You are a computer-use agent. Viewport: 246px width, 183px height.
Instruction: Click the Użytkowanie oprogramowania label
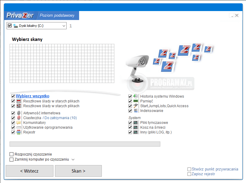click(48, 127)
